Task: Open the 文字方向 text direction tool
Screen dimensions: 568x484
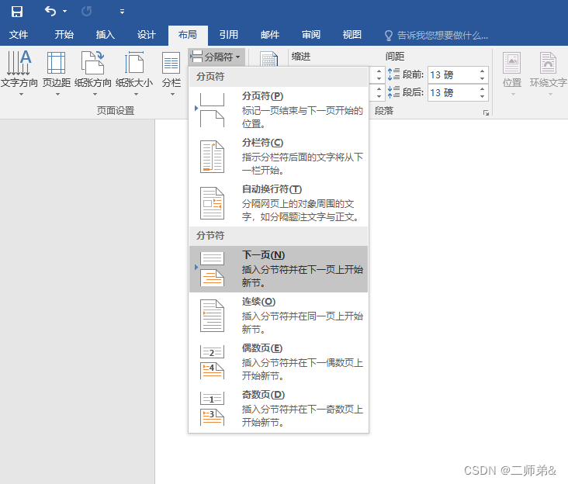Action: click(x=19, y=69)
